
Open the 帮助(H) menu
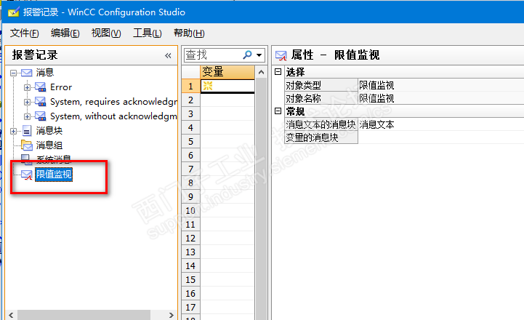coord(189,33)
